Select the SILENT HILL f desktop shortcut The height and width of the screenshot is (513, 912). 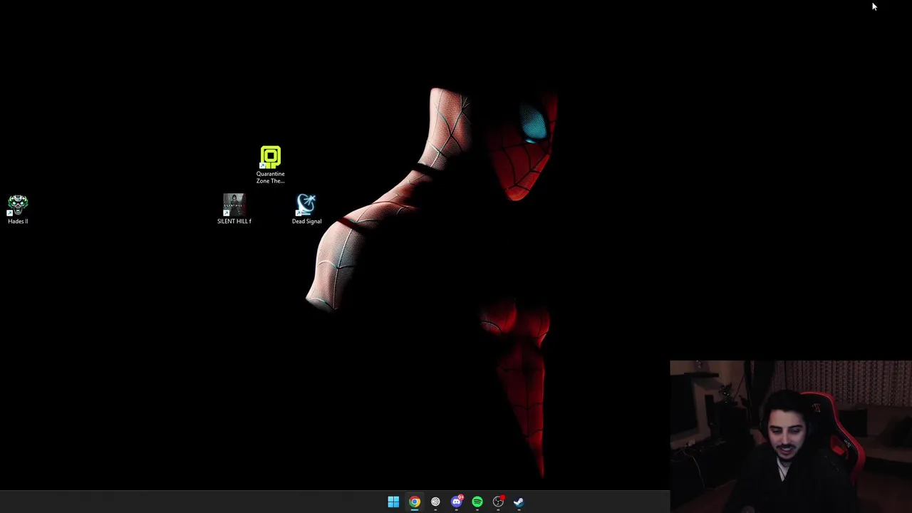click(x=234, y=209)
